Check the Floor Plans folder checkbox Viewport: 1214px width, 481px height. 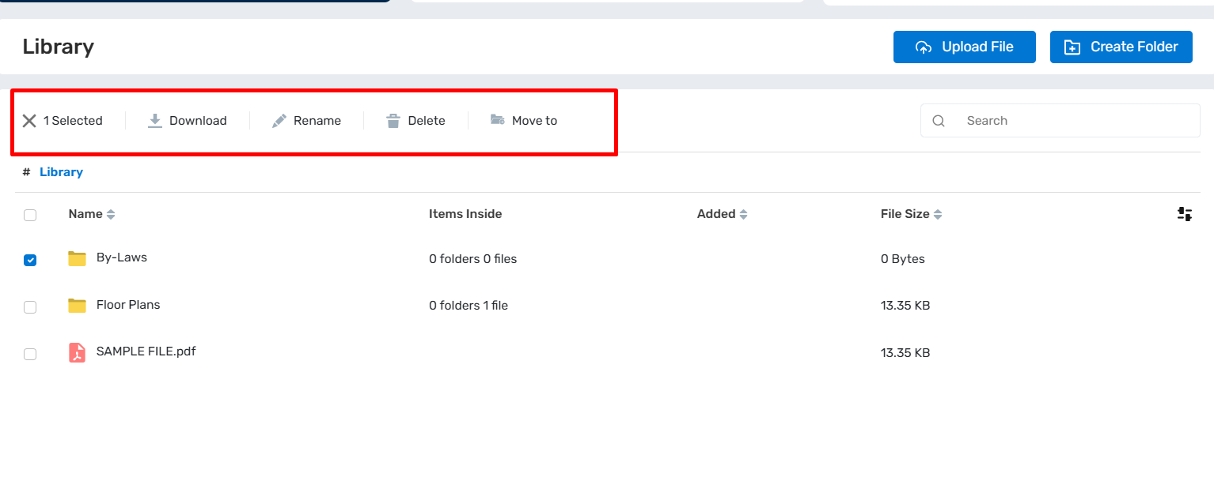[x=30, y=307]
